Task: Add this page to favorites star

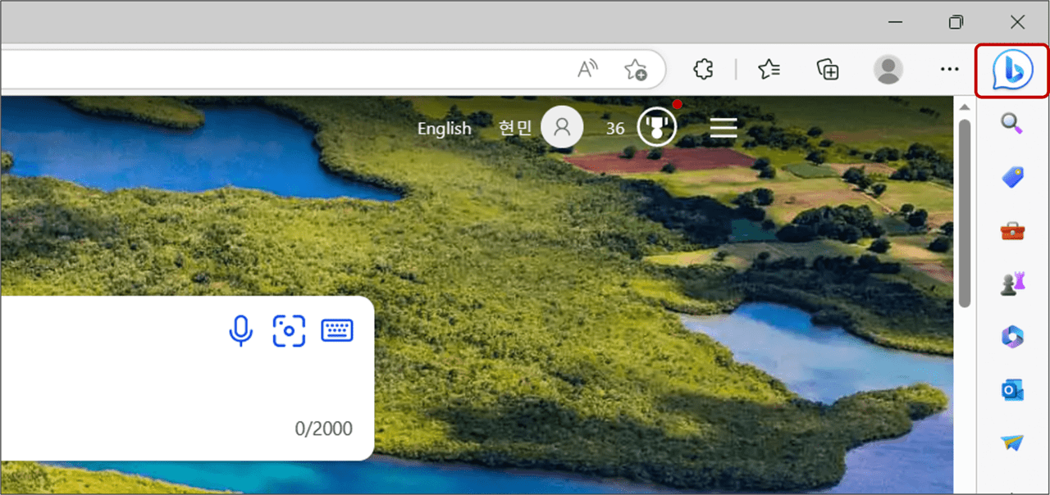Action: 635,70
